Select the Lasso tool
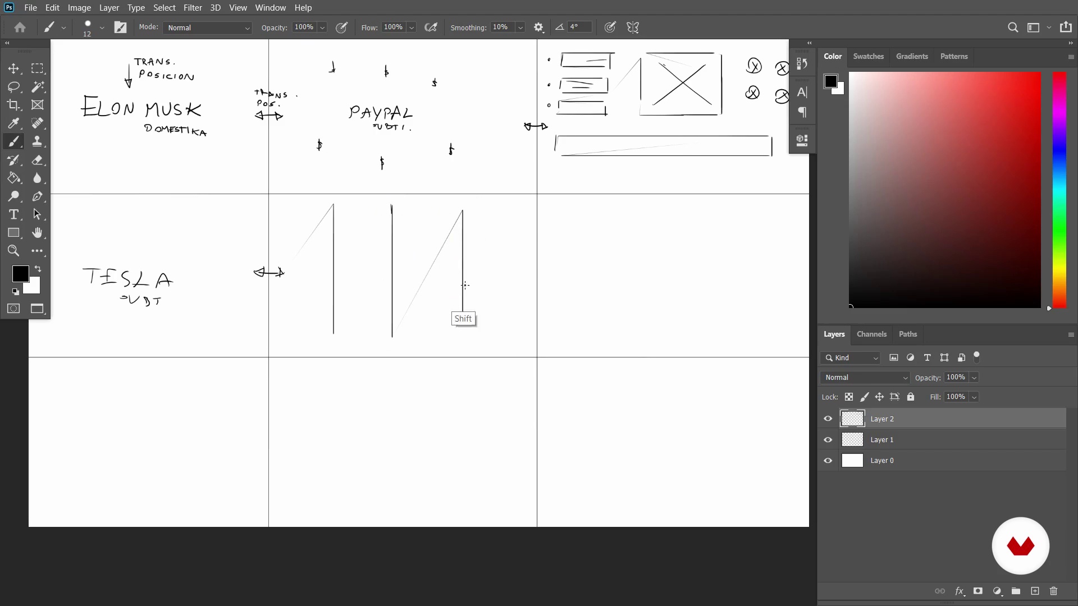 (x=13, y=87)
